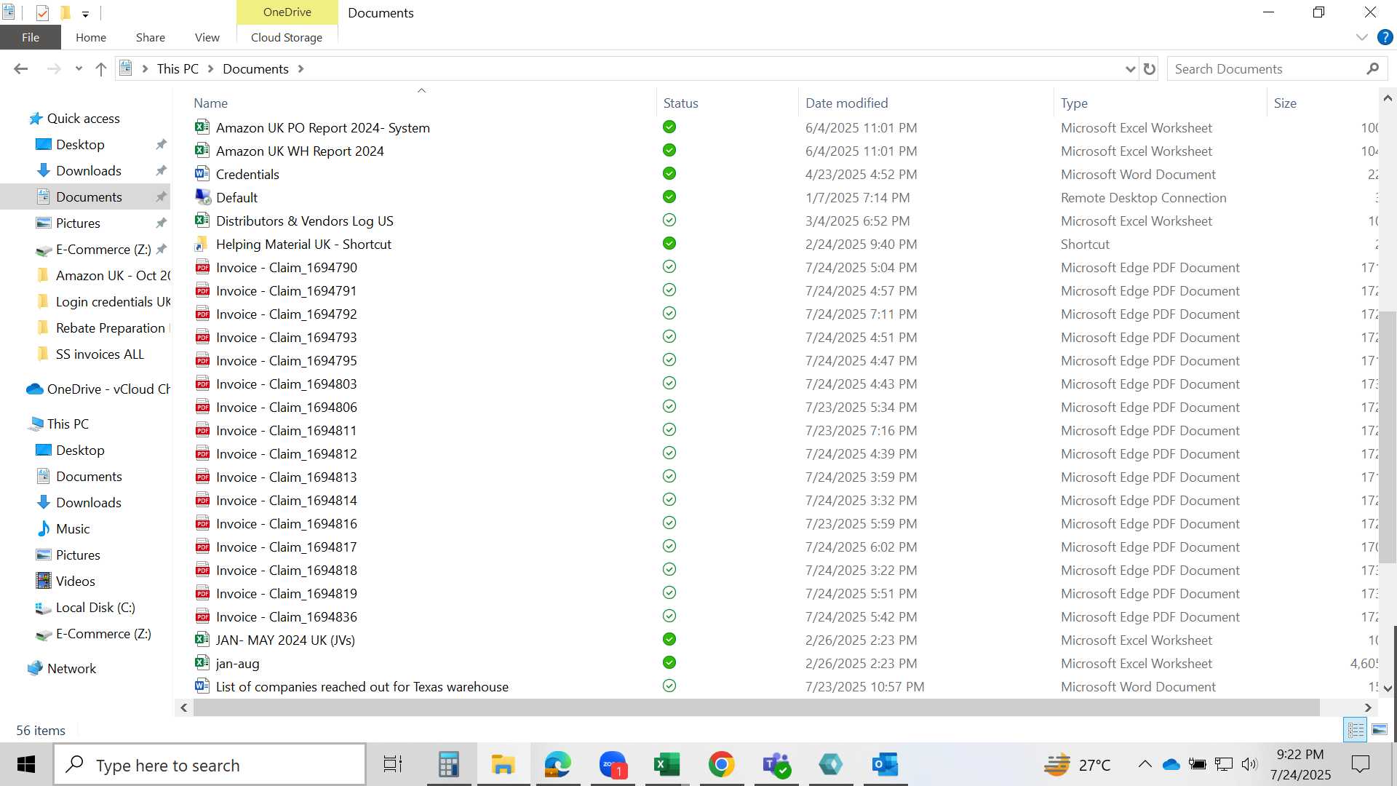Screen dimensions: 1397x786
Task: Open Music under This PC
Action: click(73, 529)
